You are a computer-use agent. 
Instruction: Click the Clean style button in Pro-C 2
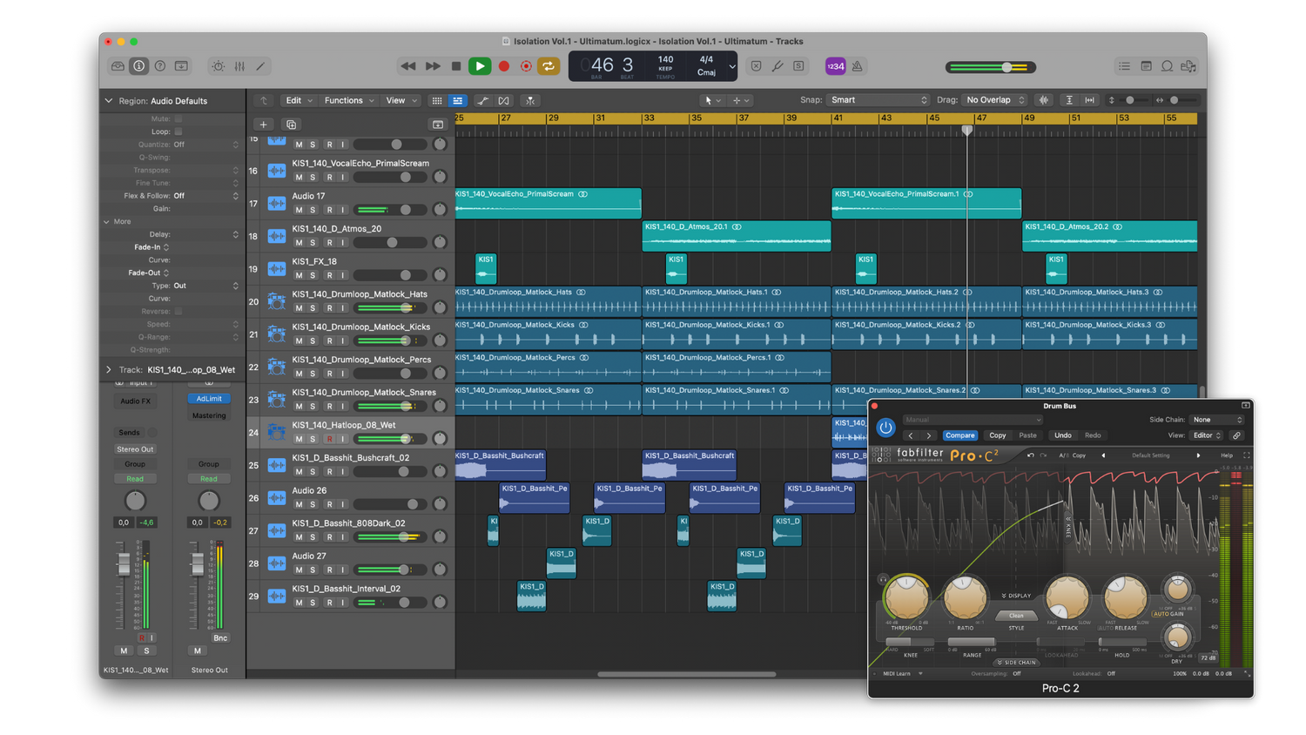coord(1016,616)
